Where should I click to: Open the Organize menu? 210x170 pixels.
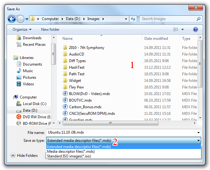tap(22, 29)
